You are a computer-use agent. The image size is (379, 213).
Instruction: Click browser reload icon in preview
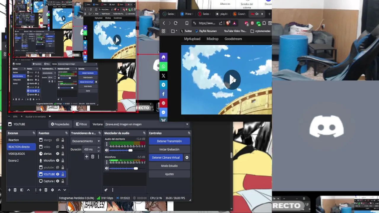(x=176, y=23)
